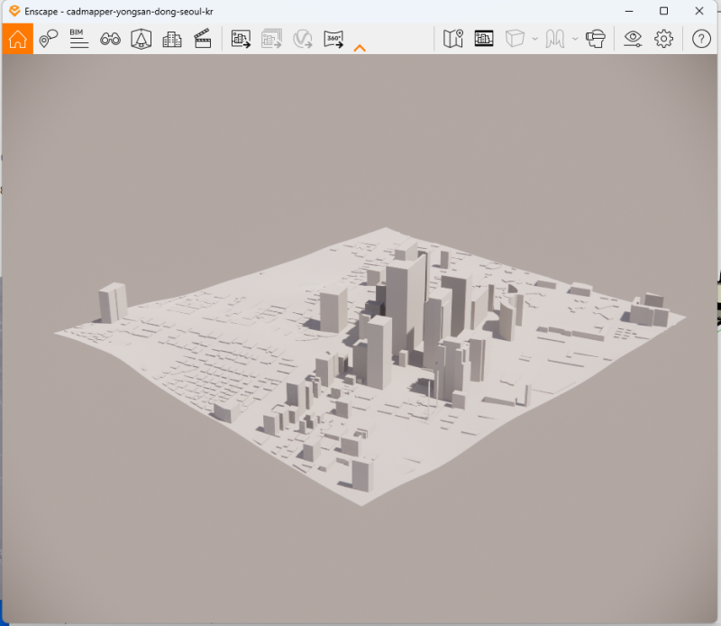Expand the dropdown arrow beside the arch icon

575,39
